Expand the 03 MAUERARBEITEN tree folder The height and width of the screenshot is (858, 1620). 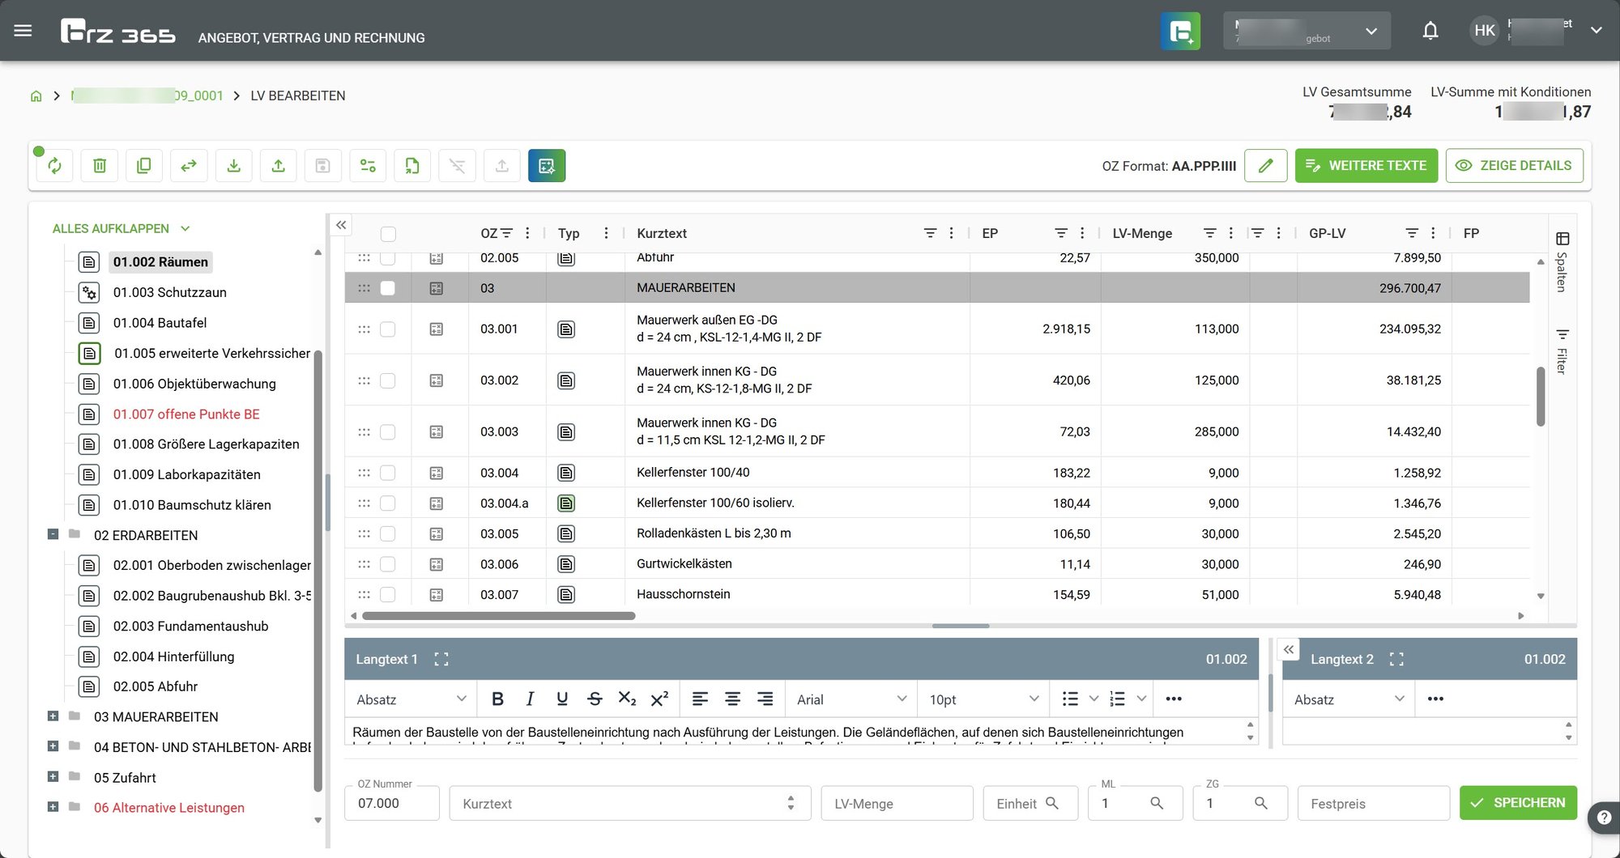point(53,716)
